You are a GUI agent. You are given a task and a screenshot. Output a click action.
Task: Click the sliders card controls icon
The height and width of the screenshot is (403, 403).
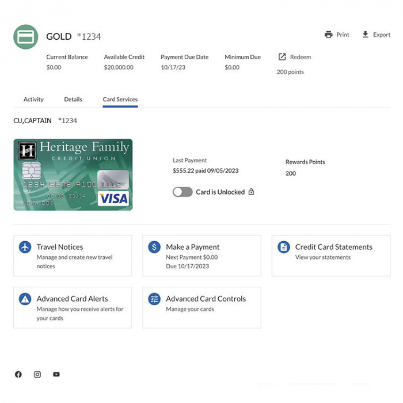[x=154, y=299]
